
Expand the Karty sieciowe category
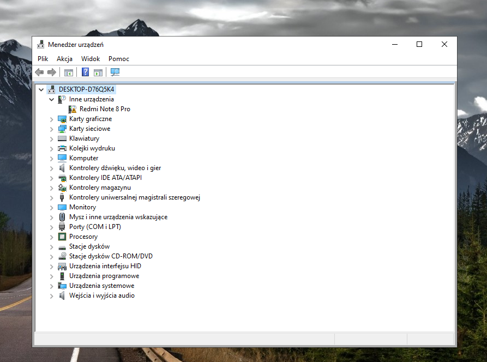click(x=52, y=129)
